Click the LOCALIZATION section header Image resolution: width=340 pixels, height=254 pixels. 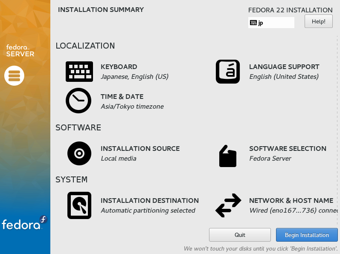point(85,46)
